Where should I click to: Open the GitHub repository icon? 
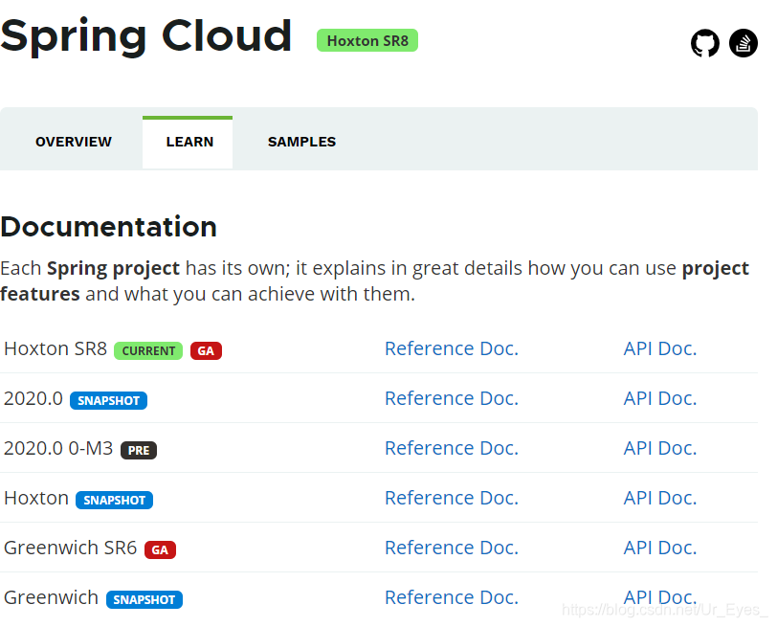pos(704,43)
